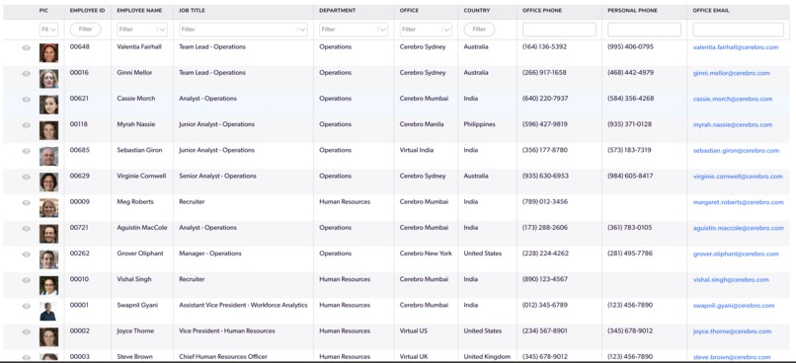Image resolution: width=796 pixels, height=363 pixels.
Task: Open Grover Oliphant's photo thumbnail
Action: pos(48,259)
